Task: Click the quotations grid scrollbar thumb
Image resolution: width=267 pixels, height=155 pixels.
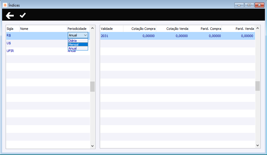Action: (x=258, y=86)
